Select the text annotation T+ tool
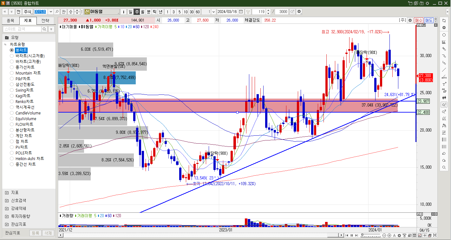451x240 pixels. click(x=444, y=84)
